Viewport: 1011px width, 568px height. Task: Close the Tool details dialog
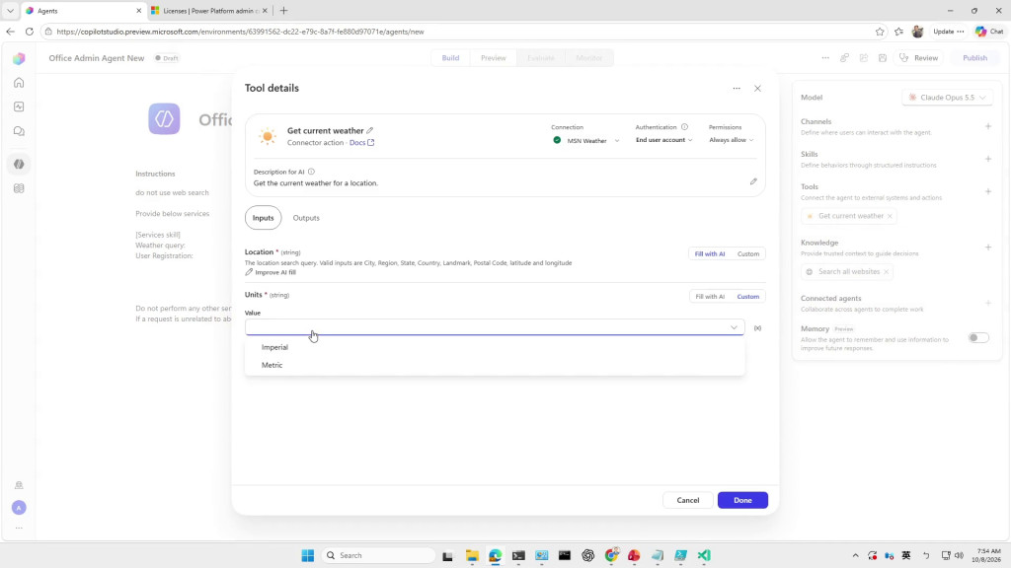coord(757,88)
